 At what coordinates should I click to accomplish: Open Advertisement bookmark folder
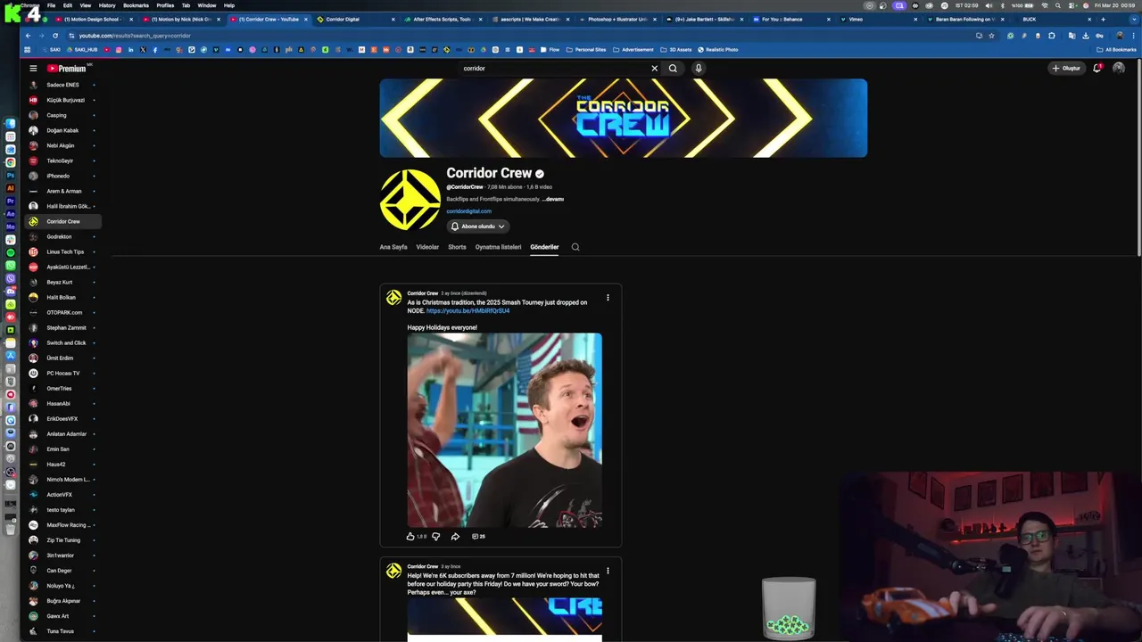point(633,50)
